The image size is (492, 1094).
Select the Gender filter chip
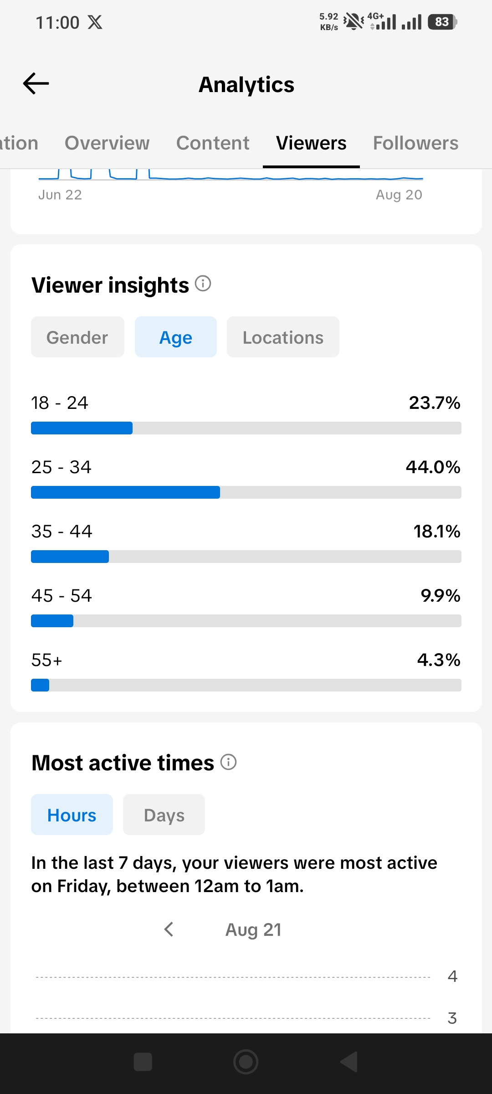pyautogui.click(x=77, y=337)
